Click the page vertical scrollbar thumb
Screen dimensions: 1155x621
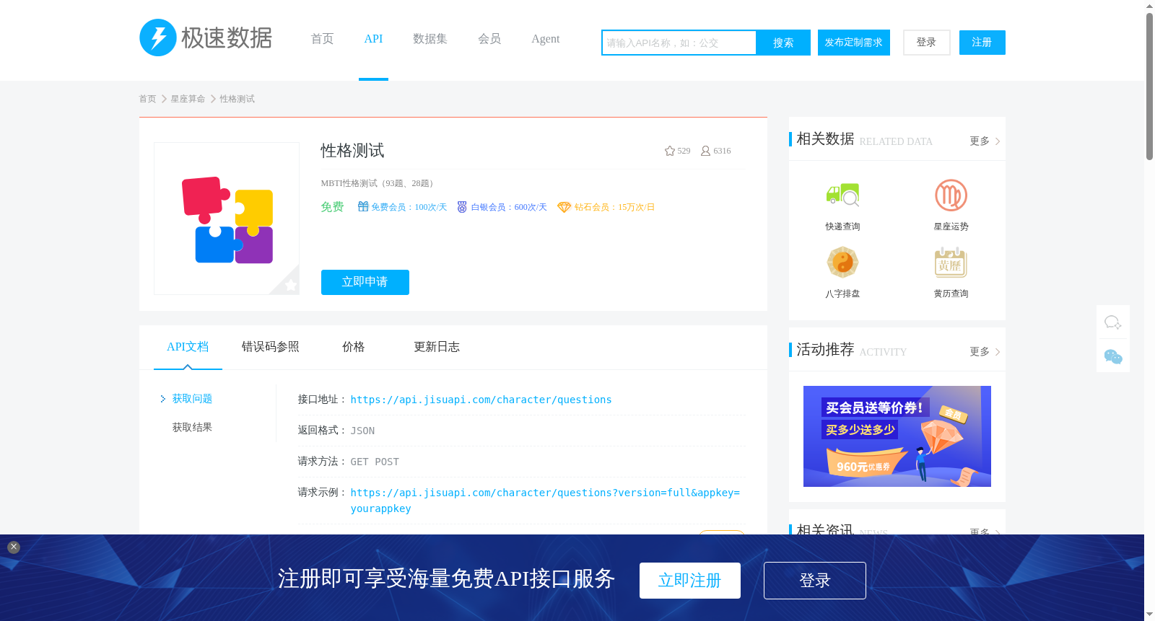pos(1149,87)
